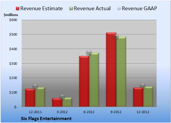The width and height of the screenshot is (171, 123).
Task: Click the '$400' axis value
Action: 13,49
